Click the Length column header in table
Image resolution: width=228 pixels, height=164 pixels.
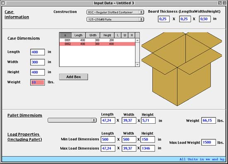(x=78, y=35)
